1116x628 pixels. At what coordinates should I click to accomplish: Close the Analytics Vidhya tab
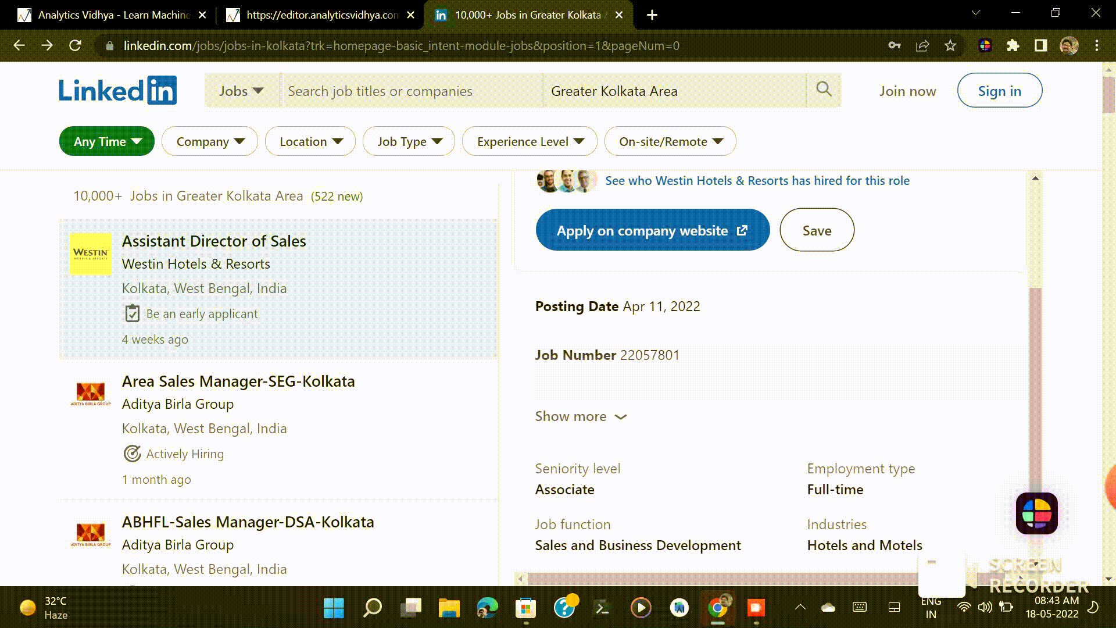(202, 15)
